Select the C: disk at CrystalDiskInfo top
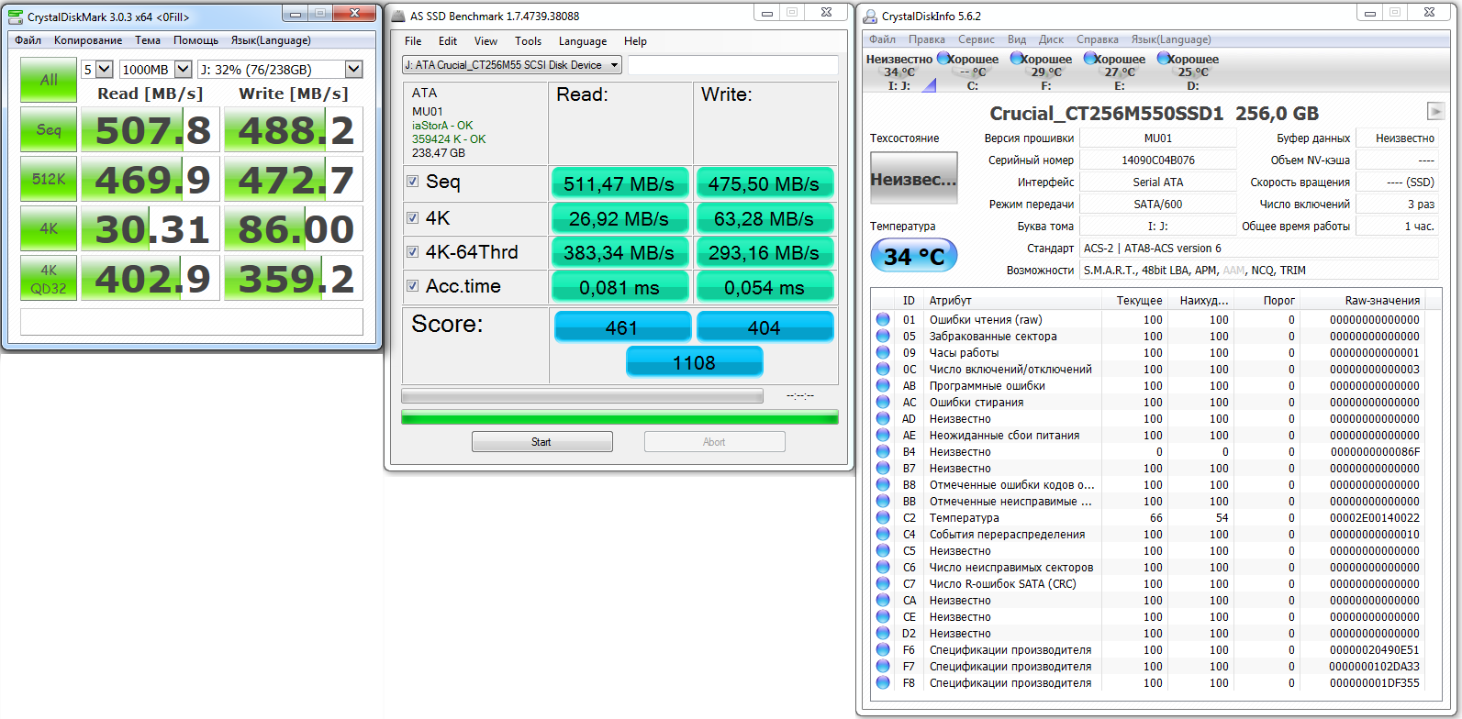Screen dimensions: 1462x719 [973, 72]
